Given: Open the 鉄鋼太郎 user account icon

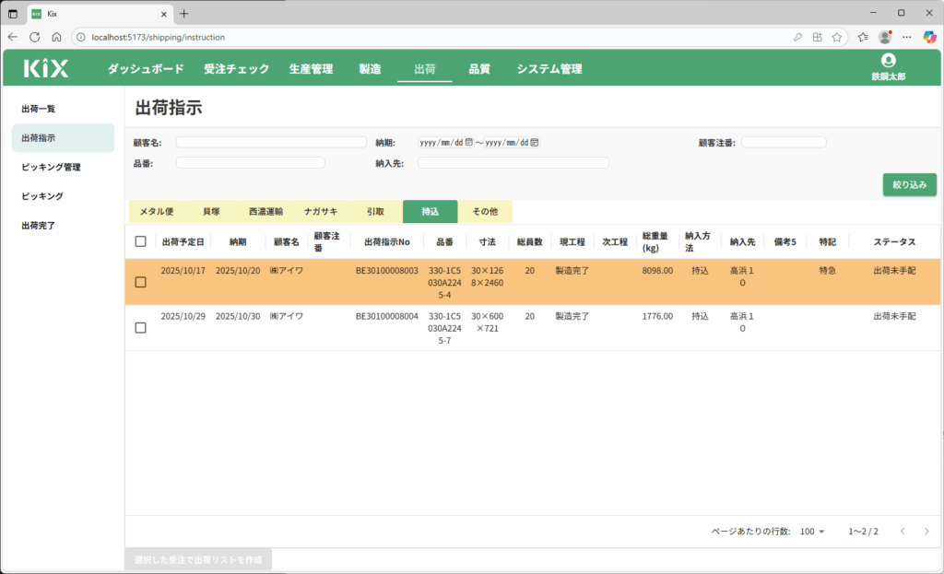Looking at the screenshot, I should click(888, 60).
